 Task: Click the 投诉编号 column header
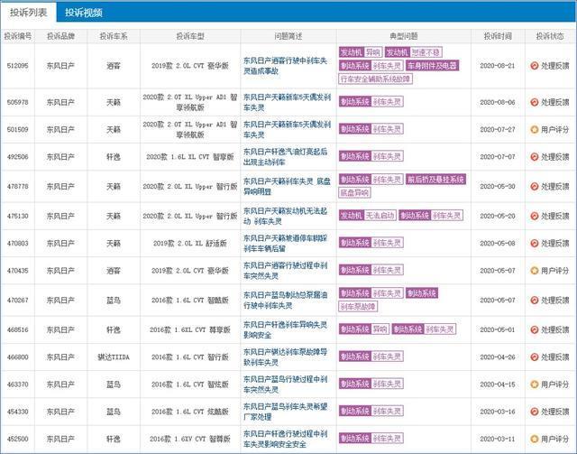pos(18,36)
